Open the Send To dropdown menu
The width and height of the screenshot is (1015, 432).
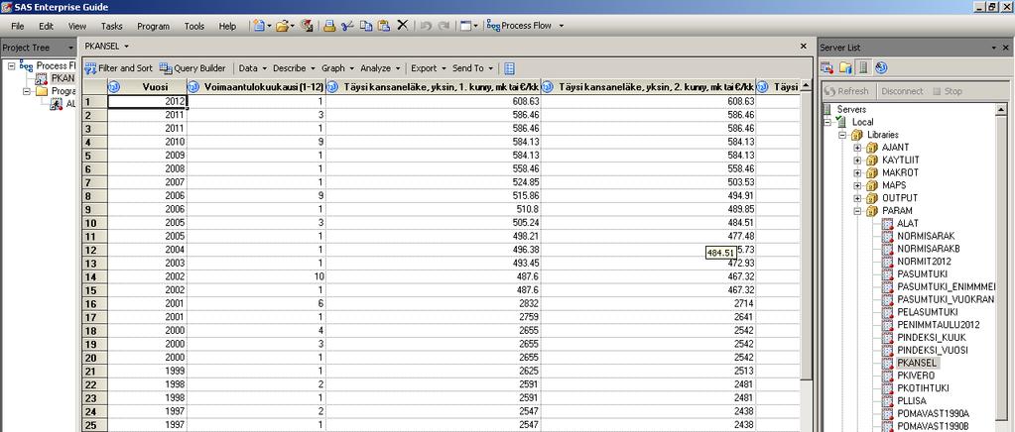click(472, 68)
